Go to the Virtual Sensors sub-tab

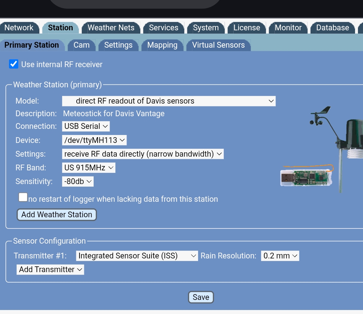[x=218, y=45]
